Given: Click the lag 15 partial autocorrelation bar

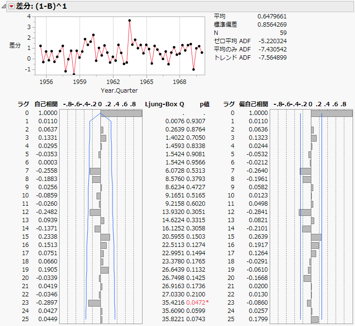Looking at the screenshot, I should coord(316,237).
